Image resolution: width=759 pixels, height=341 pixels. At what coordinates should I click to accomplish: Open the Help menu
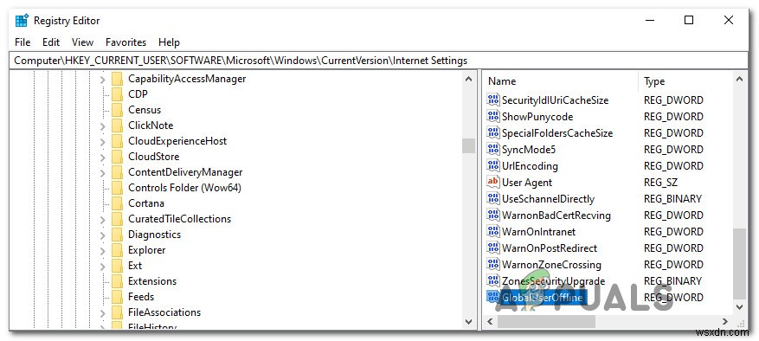[x=169, y=42]
